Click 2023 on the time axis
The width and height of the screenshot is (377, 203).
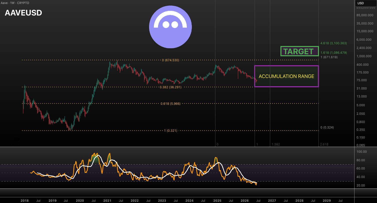162,200
